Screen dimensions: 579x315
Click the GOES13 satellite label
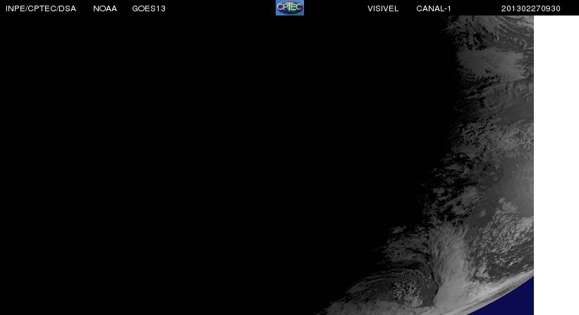point(149,8)
